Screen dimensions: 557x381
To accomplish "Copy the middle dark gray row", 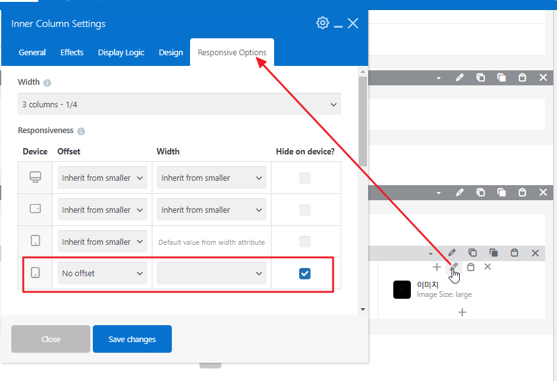I will 480,192.
